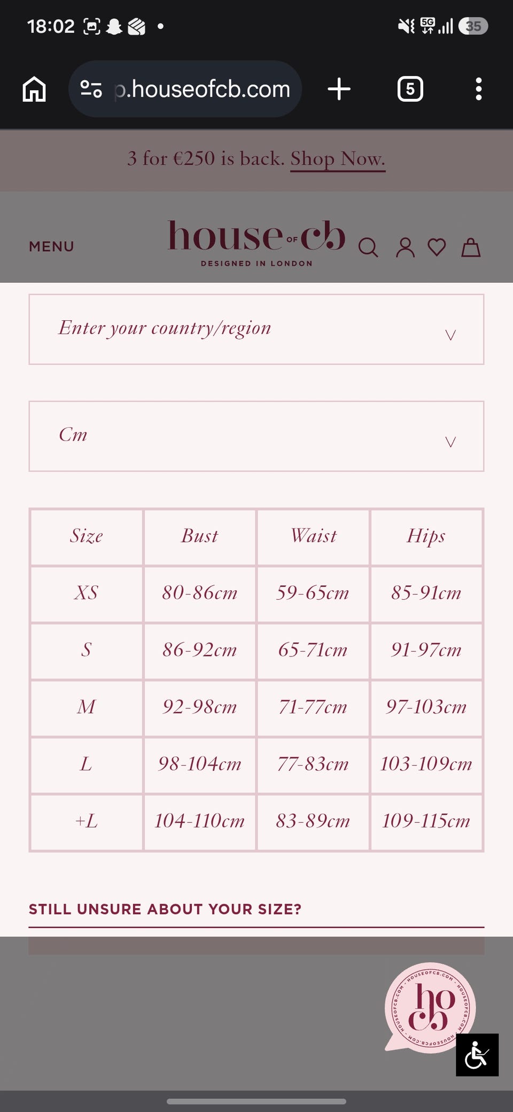
Task: Tap the House of CB logo
Action: 256,242
